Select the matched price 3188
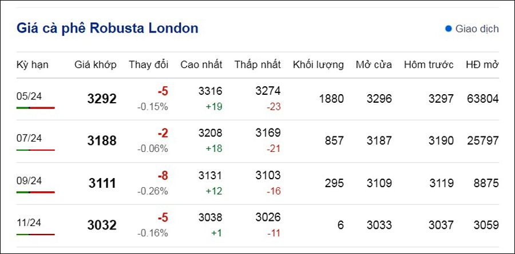The height and width of the screenshot is (254, 515). [x=102, y=141]
